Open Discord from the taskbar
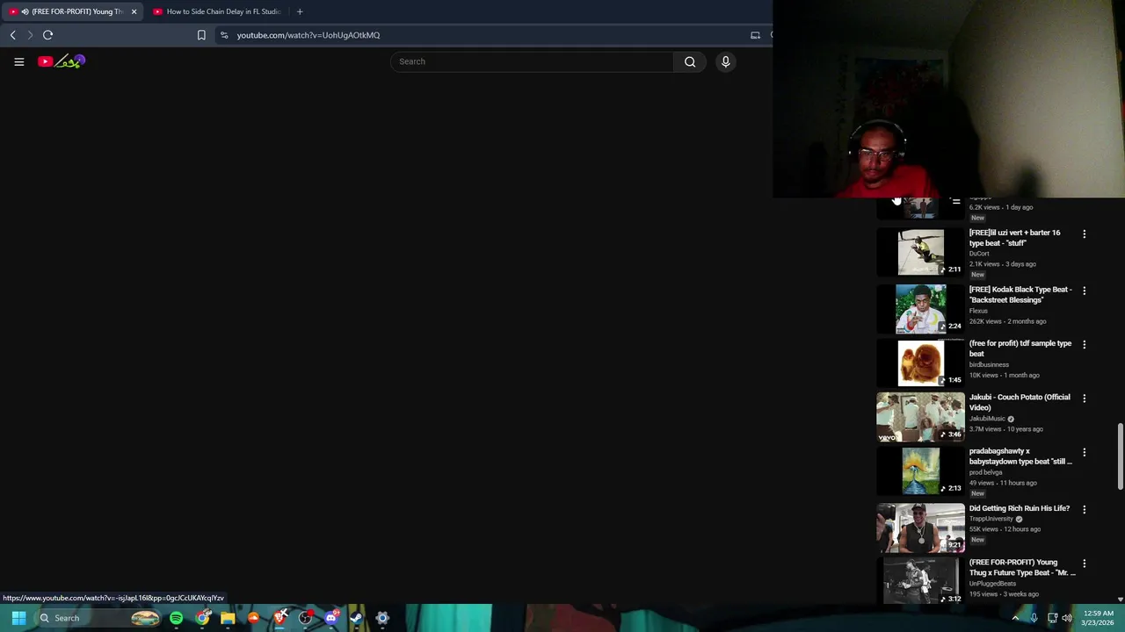1125x632 pixels. click(330, 618)
